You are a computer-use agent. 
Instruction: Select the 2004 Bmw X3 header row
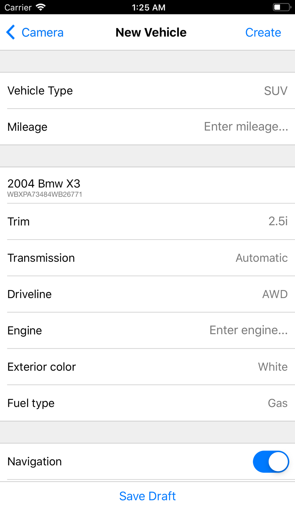[147, 185]
